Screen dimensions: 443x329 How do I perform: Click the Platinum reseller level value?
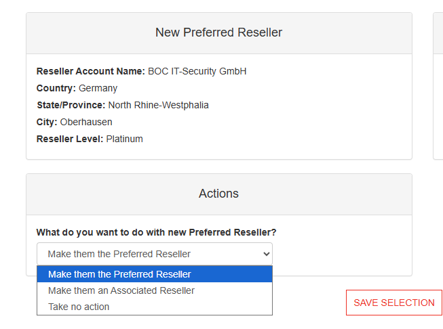click(125, 139)
